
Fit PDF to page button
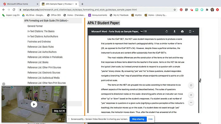[191, 85]
